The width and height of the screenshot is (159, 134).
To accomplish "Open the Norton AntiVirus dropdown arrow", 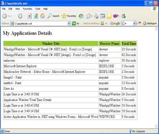I will 106,24.
